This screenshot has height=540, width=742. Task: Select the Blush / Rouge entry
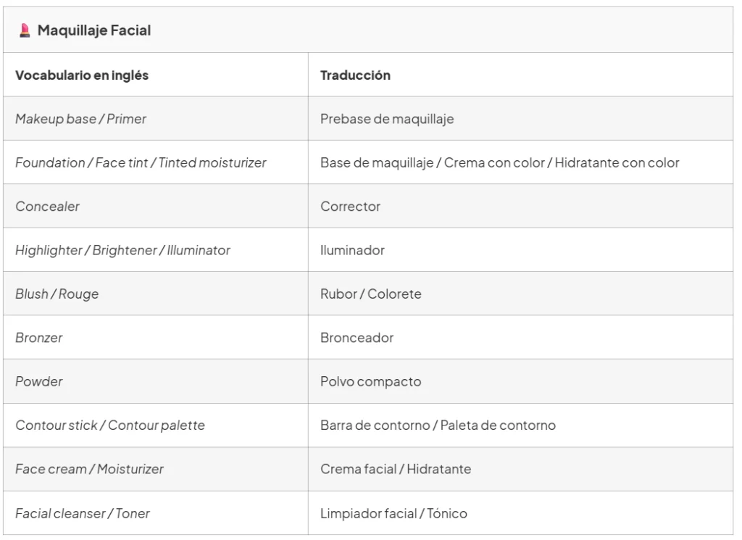coord(57,294)
